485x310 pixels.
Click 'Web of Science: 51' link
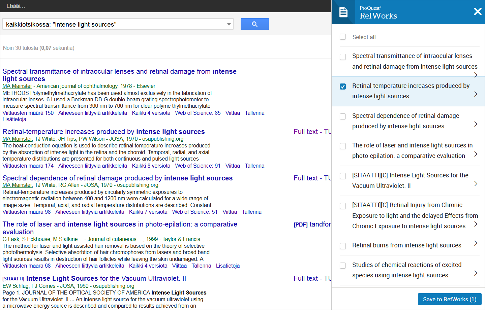coord(195,212)
